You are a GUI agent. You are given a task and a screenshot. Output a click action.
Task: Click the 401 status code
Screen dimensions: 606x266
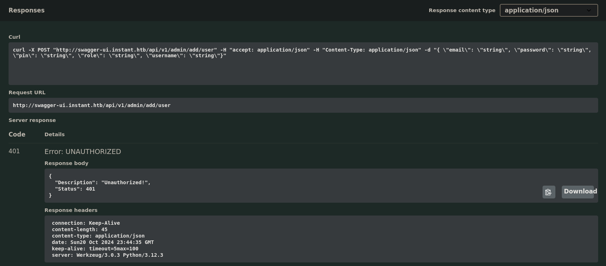[x=14, y=151]
